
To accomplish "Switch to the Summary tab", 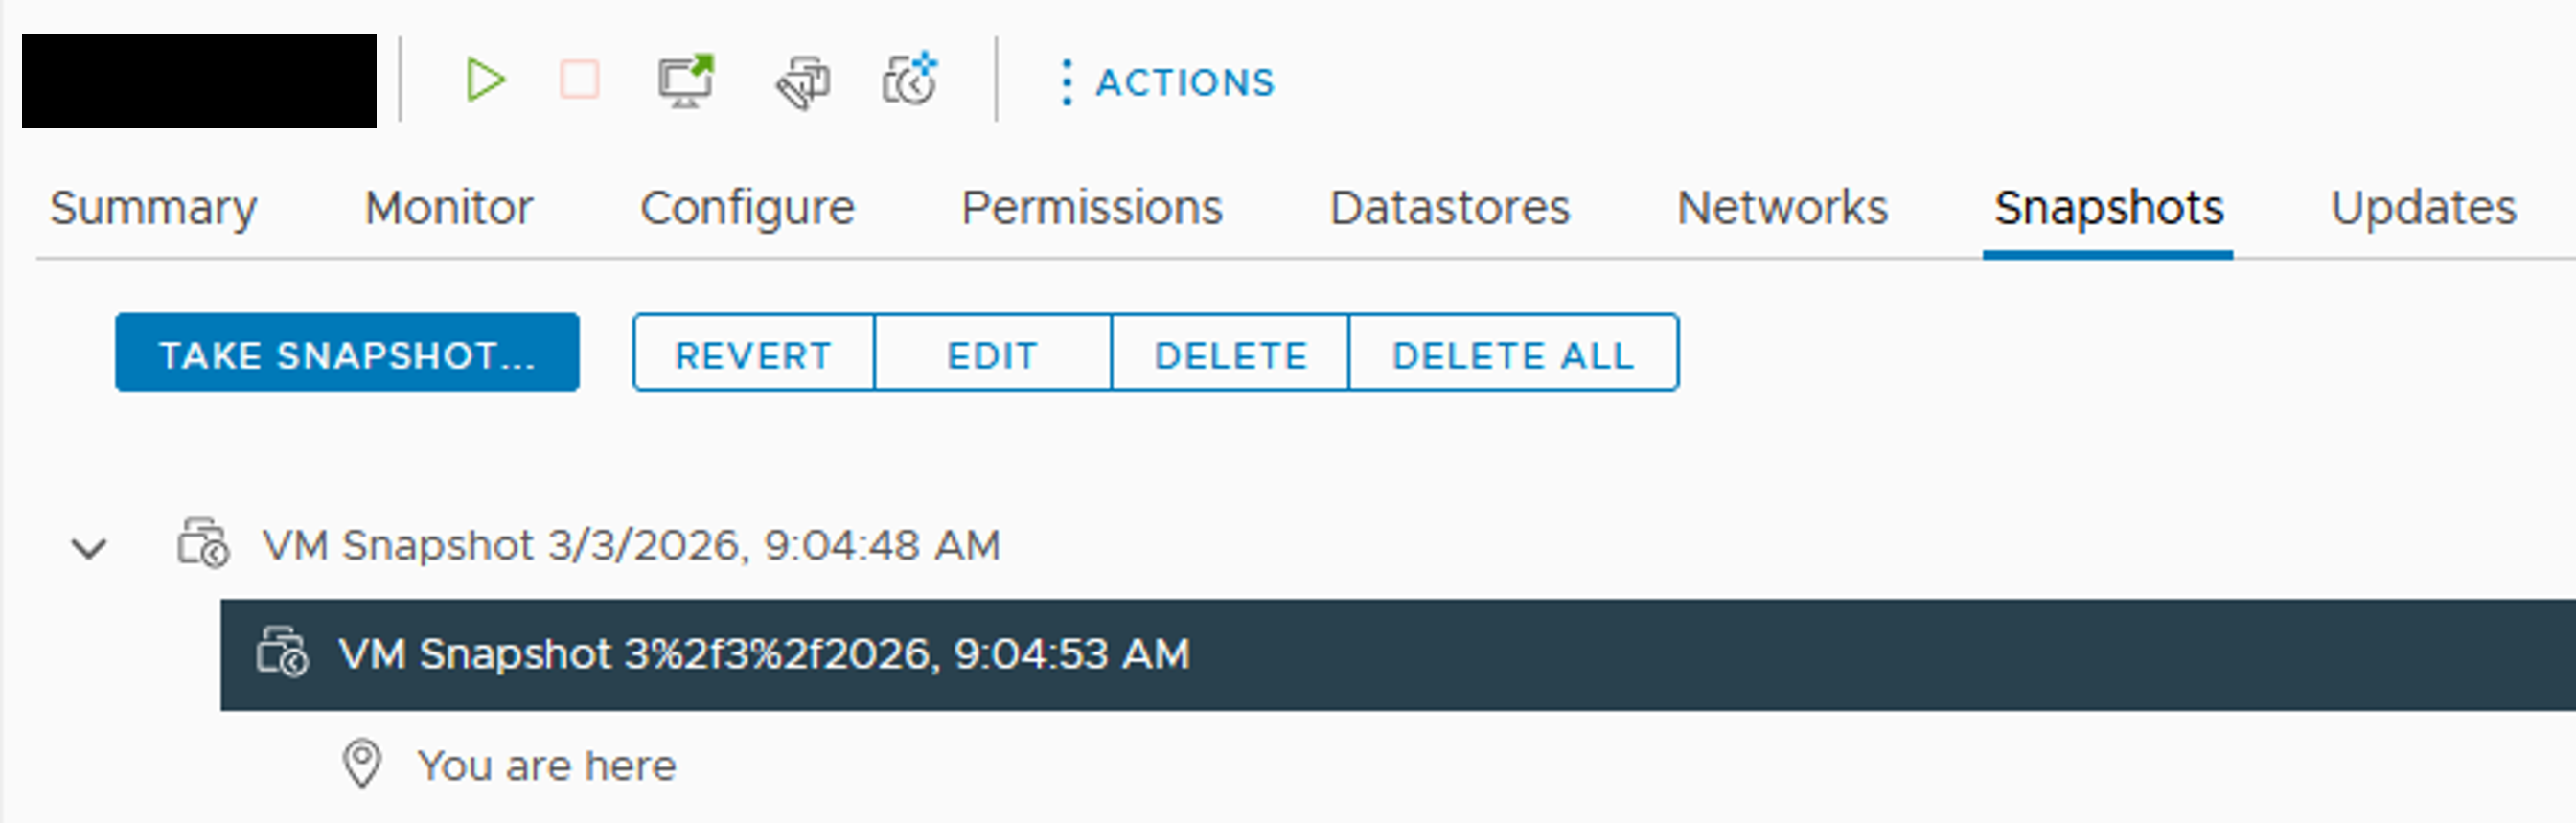I will tap(153, 209).
